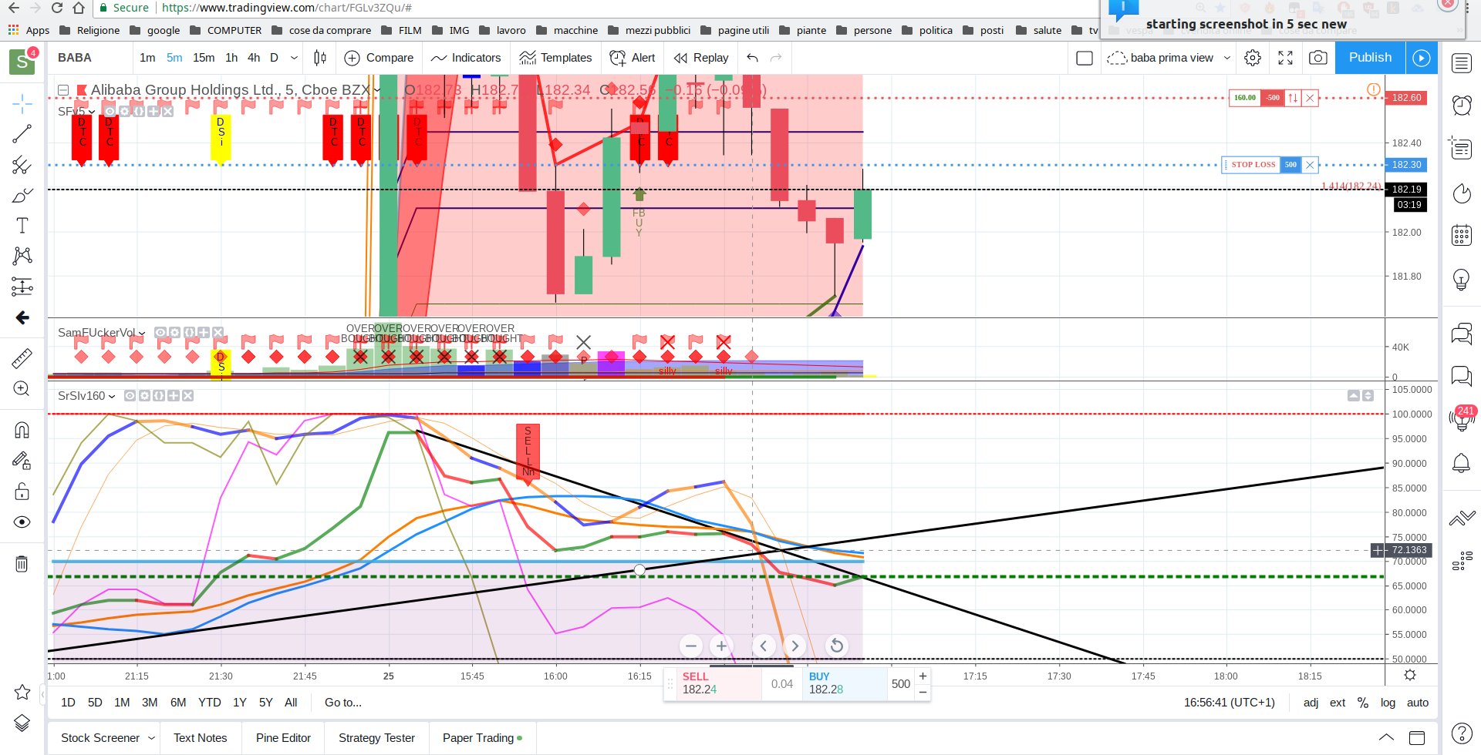Toggle log scale on price axis
The image size is (1481, 755).
click(1388, 703)
